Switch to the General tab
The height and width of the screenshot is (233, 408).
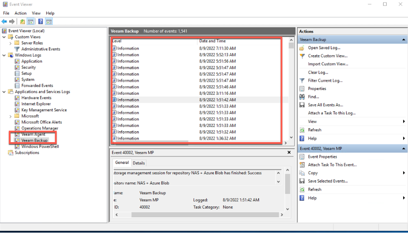click(122, 163)
